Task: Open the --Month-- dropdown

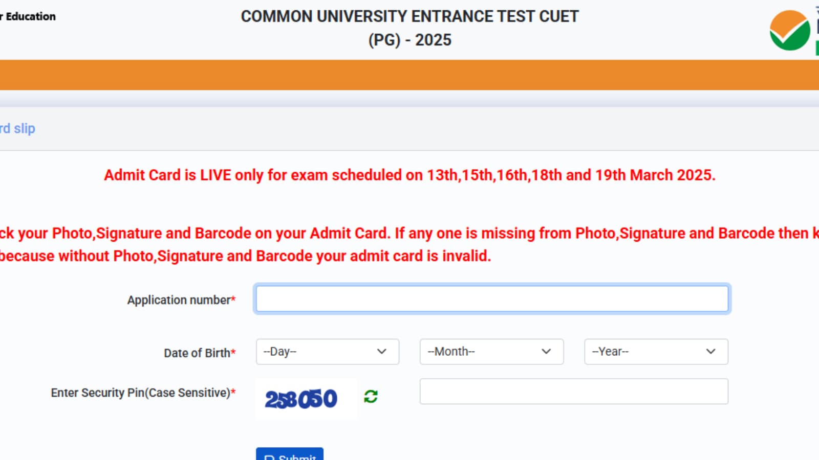Action: 491,352
